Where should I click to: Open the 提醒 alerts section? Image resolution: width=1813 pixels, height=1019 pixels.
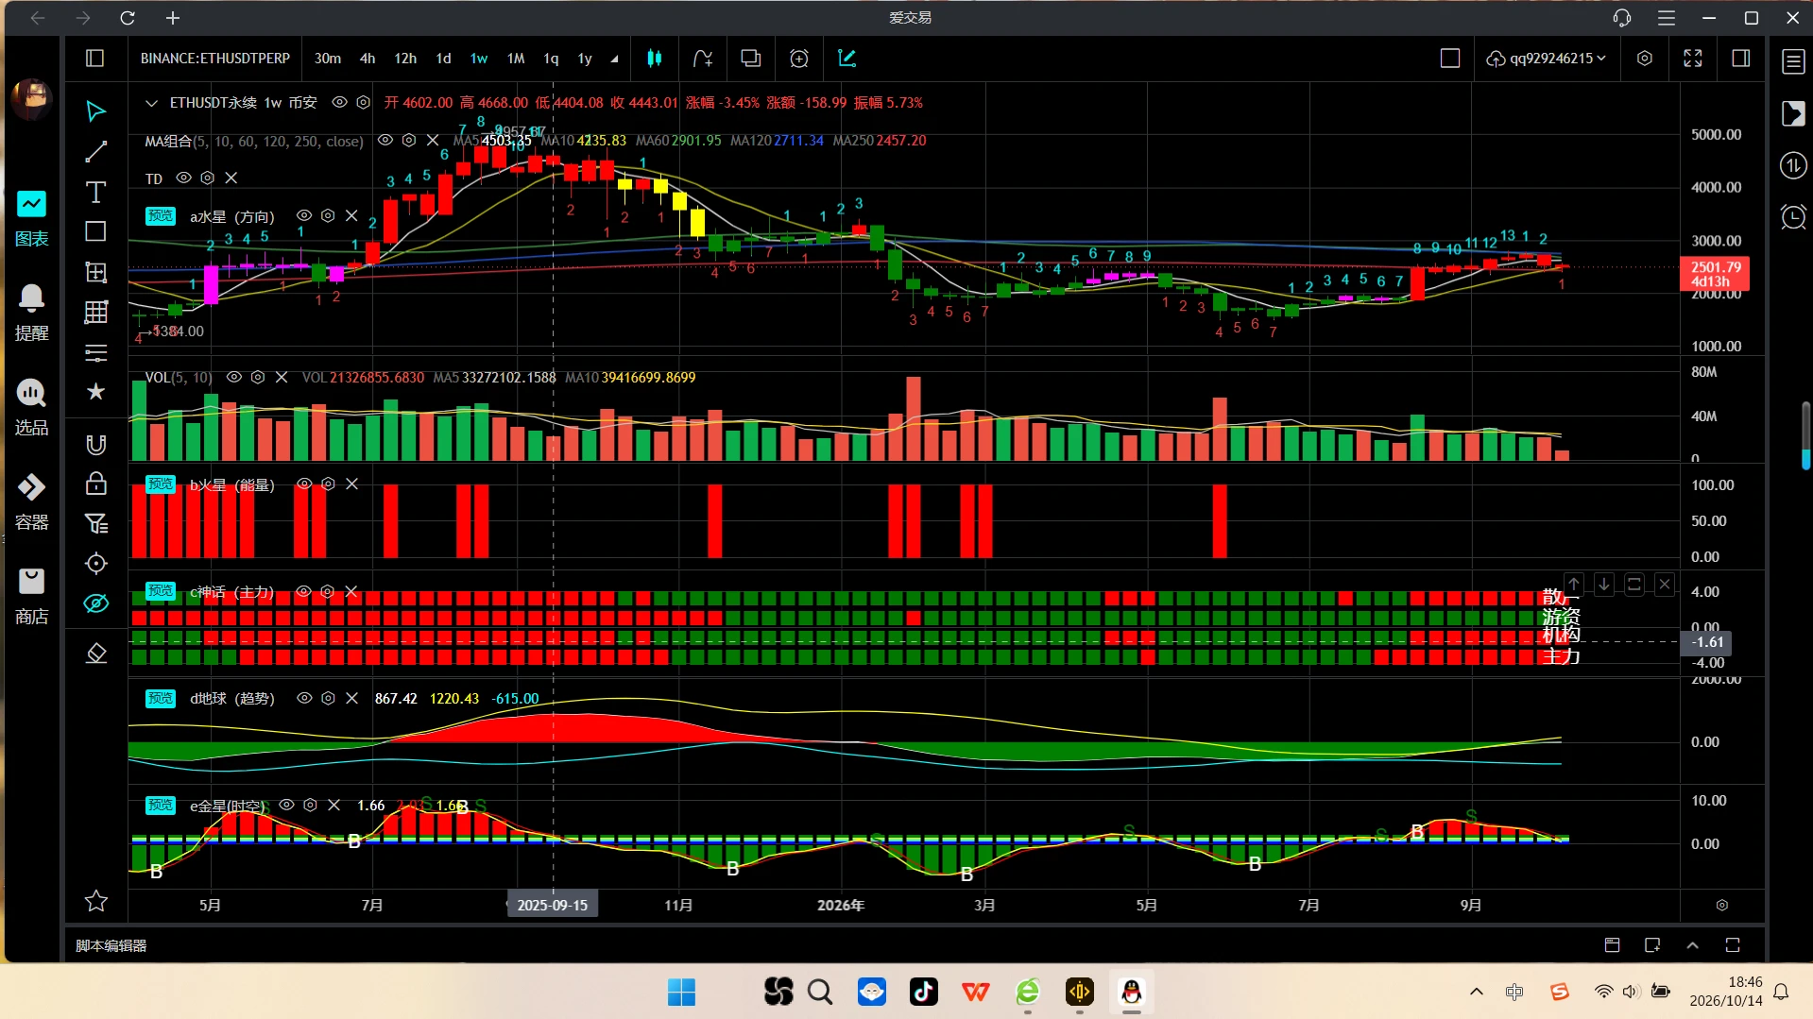[x=31, y=313]
